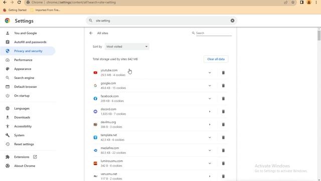Focus the settings search box
Viewport: 321px width, 181px height.
coord(162,21)
